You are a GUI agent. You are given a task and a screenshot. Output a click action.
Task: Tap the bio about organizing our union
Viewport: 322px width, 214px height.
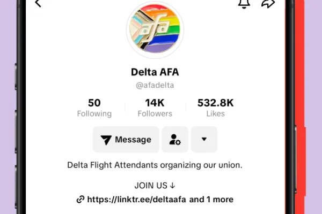pyautogui.click(x=155, y=165)
